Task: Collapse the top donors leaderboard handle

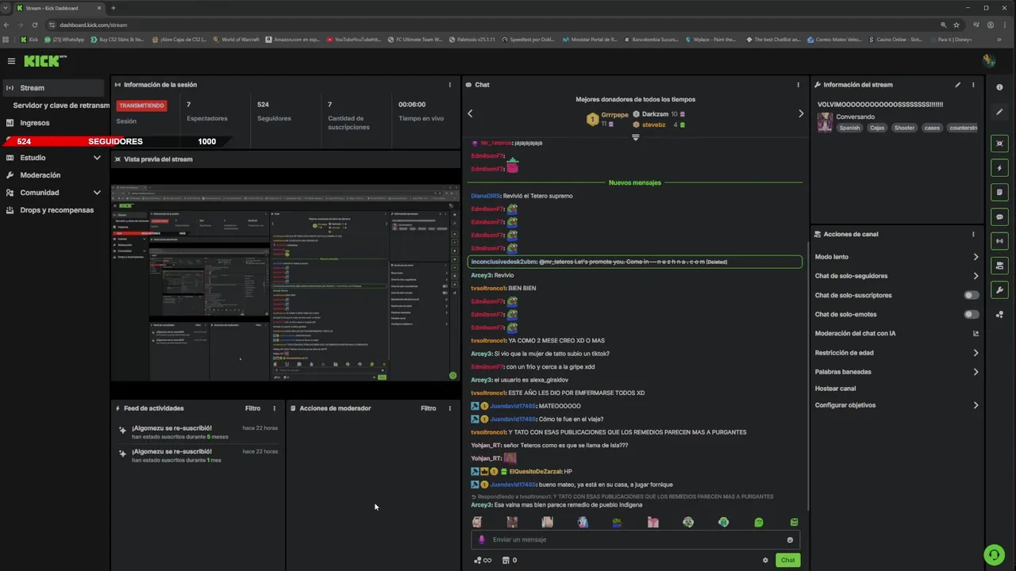Action: coord(636,137)
